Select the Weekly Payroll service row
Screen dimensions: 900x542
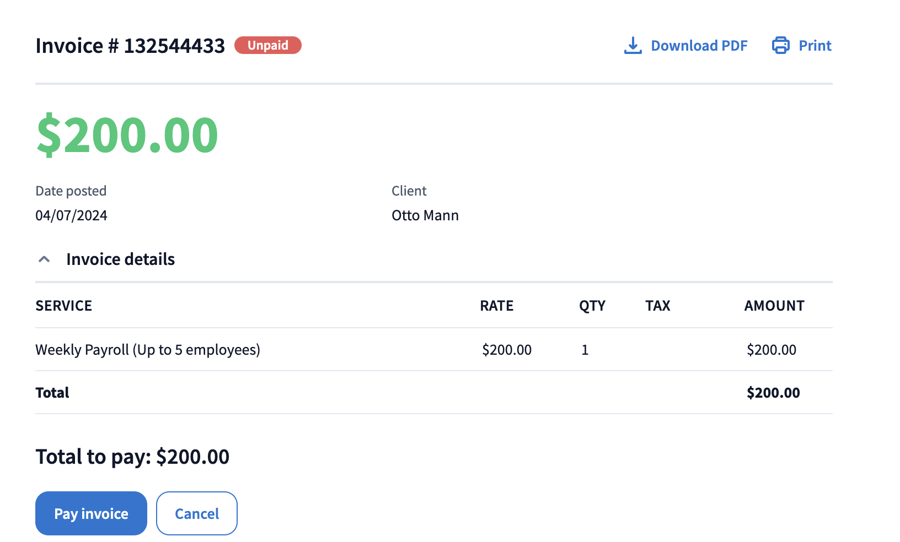point(148,350)
